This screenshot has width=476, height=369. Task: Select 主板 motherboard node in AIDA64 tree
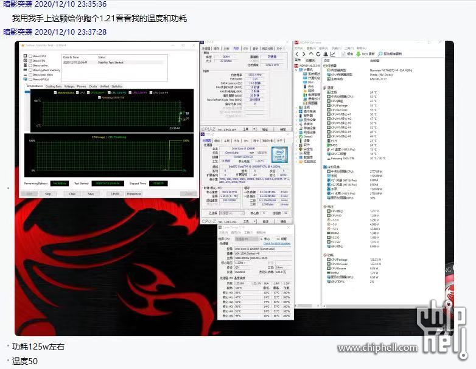pyautogui.click(x=305, y=108)
